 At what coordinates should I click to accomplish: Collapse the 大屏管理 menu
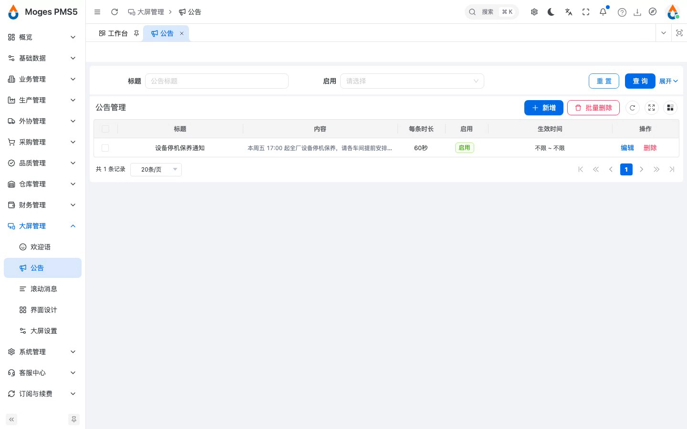point(42,226)
